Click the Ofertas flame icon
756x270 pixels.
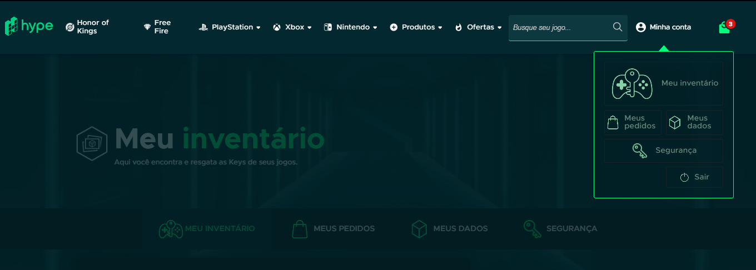pos(459,27)
